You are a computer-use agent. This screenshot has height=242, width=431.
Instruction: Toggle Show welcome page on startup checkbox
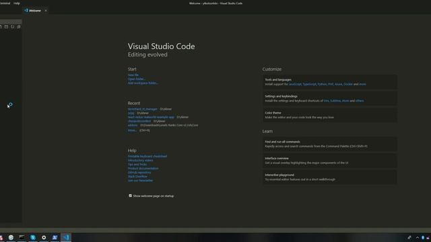[130, 196]
